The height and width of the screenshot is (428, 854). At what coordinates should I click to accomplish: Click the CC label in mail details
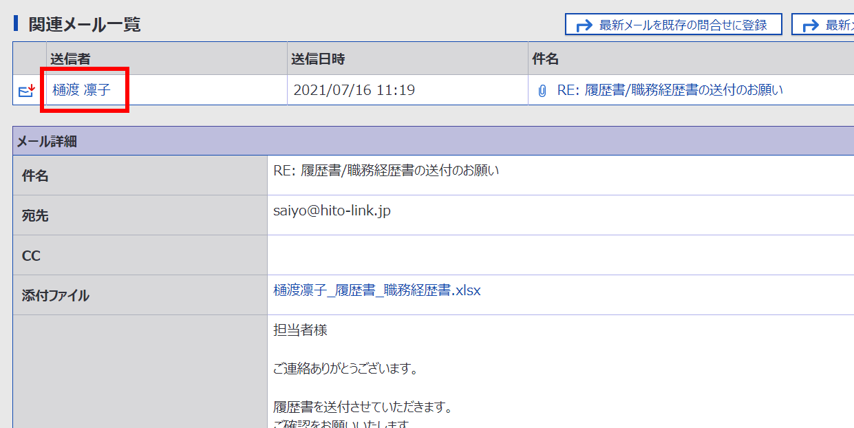point(31,256)
